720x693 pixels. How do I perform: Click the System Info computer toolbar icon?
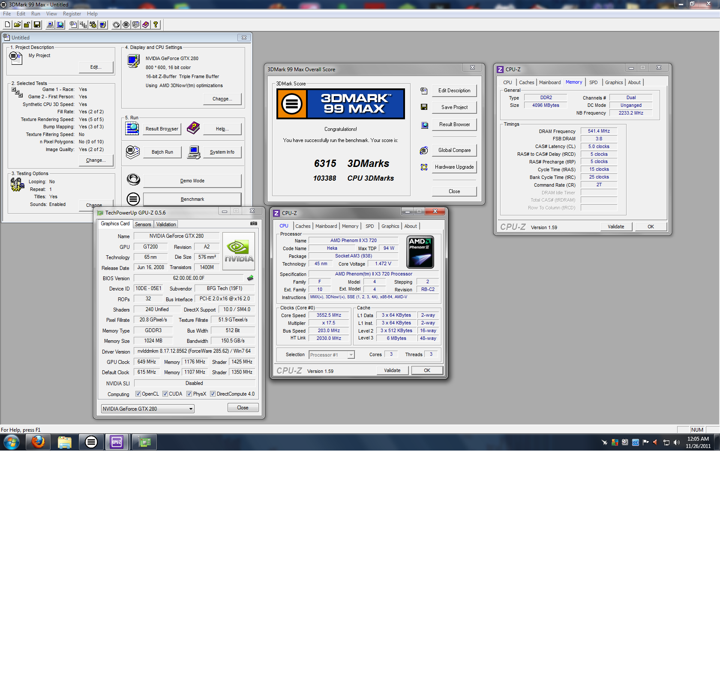coord(50,25)
